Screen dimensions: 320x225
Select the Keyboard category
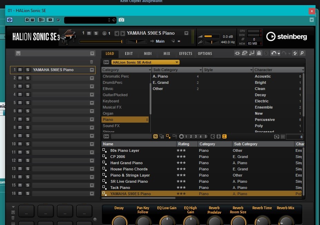pyautogui.click(x=111, y=101)
